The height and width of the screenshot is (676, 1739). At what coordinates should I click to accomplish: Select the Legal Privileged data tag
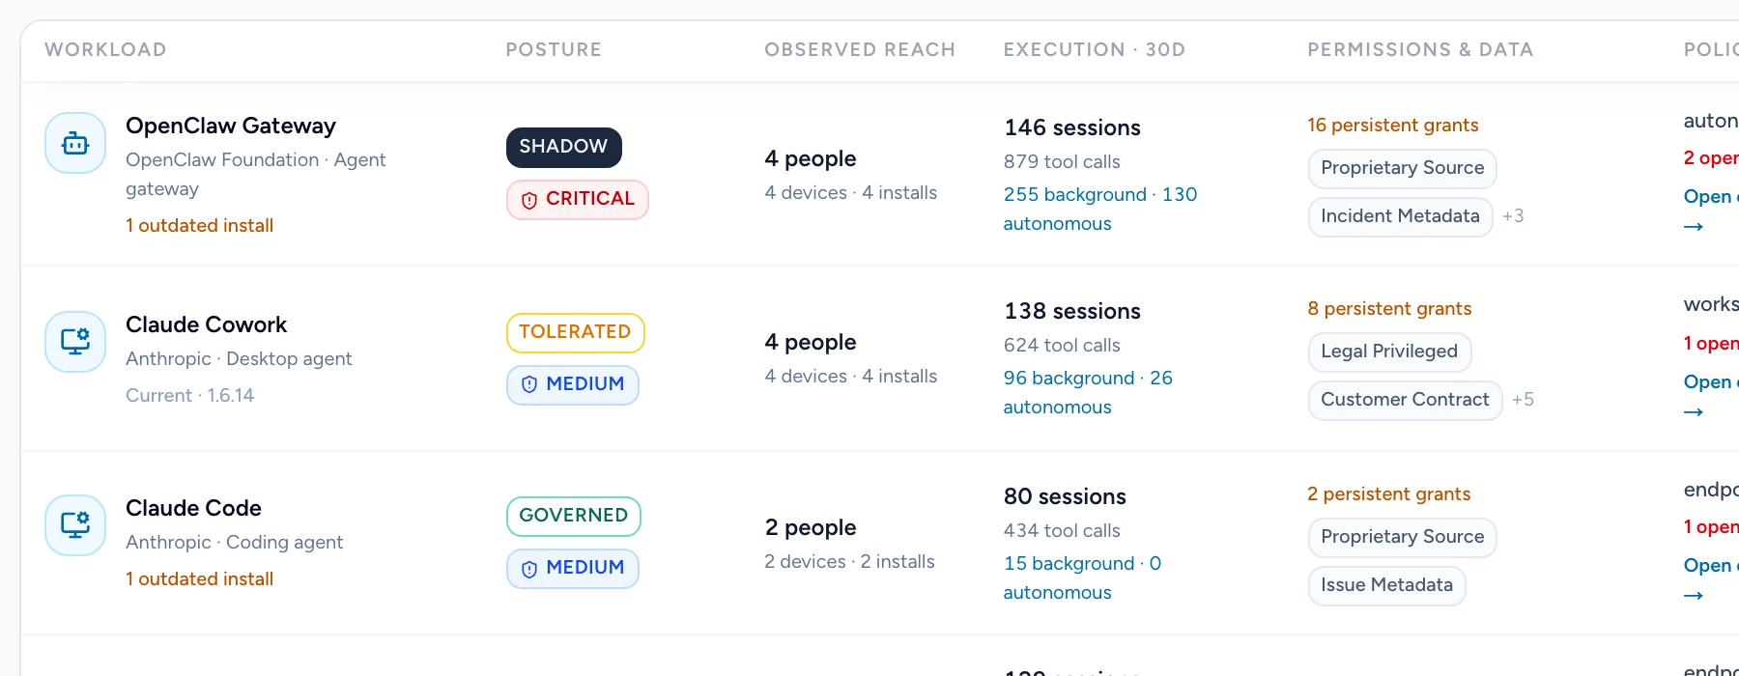[1389, 352]
